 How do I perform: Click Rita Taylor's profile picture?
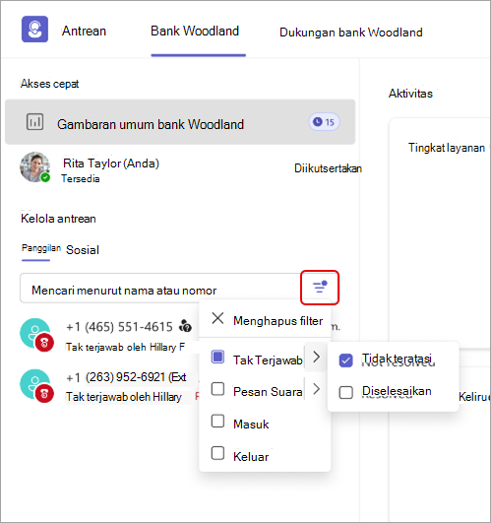[34, 167]
